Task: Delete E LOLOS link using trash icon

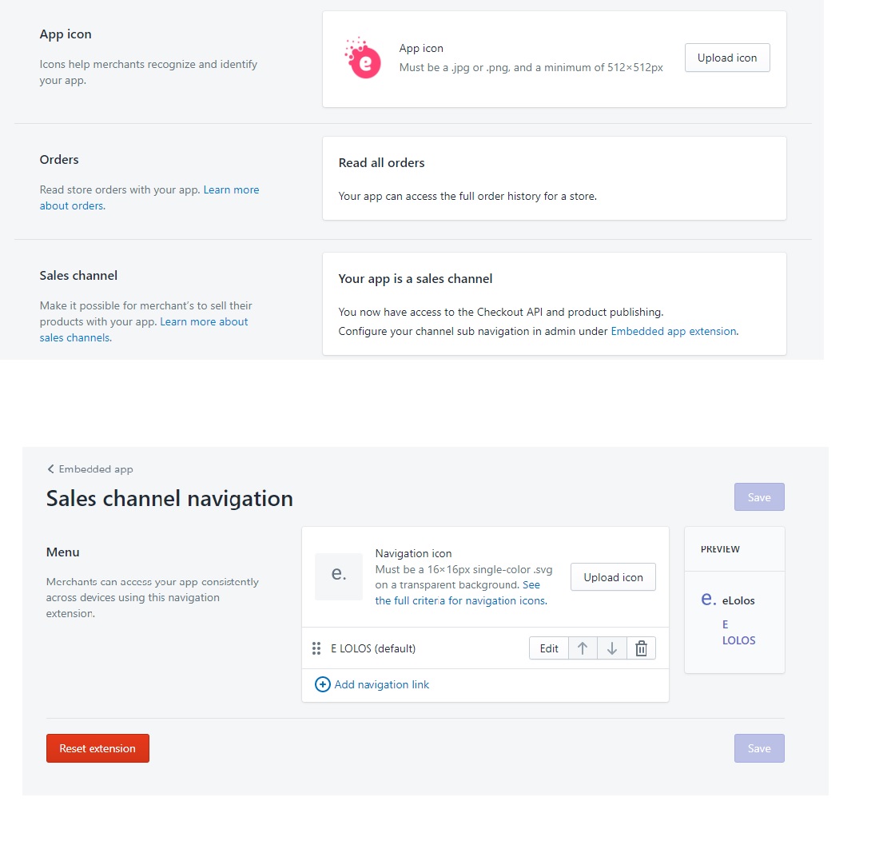Action: pyautogui.click(x=641, y=648)
